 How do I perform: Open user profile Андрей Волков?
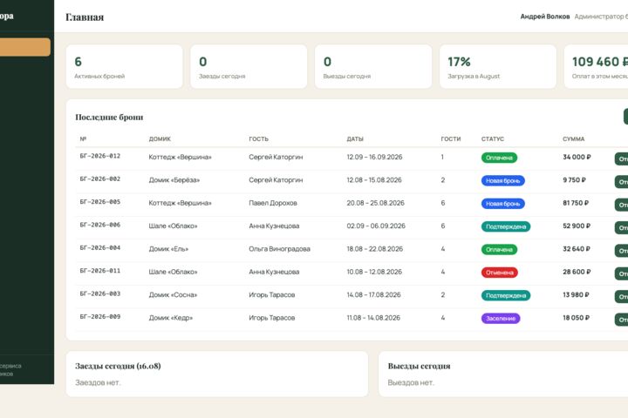(x=544, y=17)
